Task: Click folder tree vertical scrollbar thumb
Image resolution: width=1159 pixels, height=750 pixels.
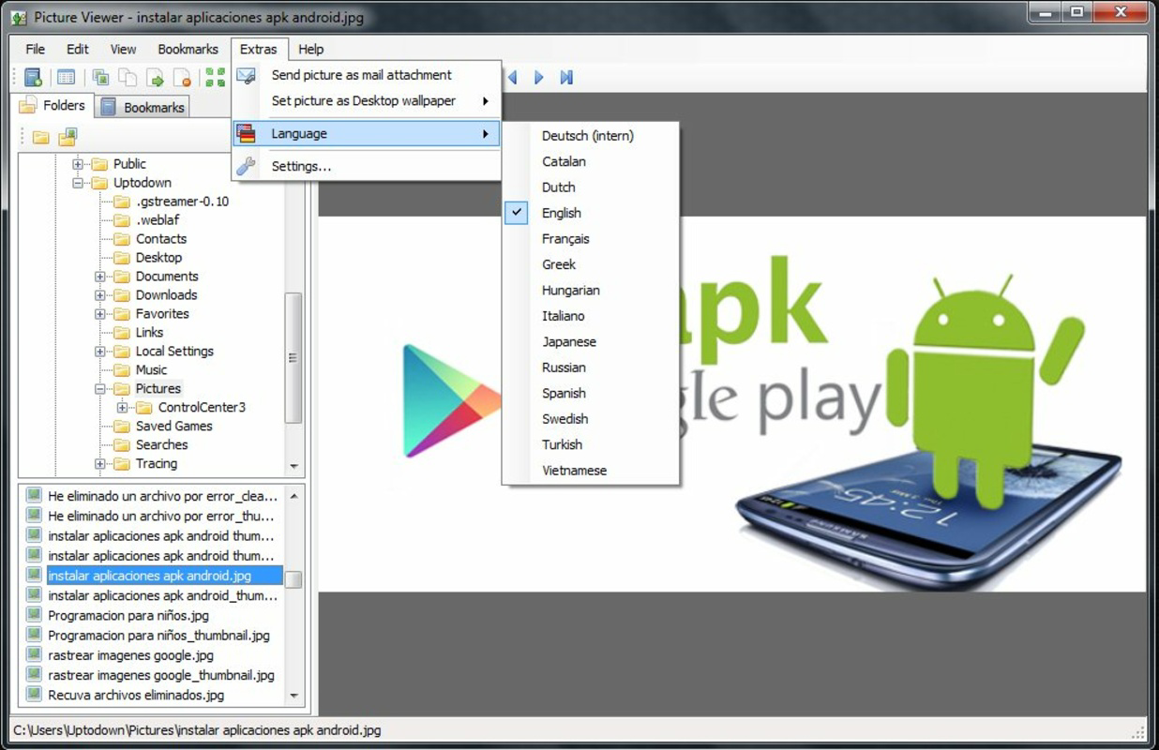Action: [x=294, y=357]
